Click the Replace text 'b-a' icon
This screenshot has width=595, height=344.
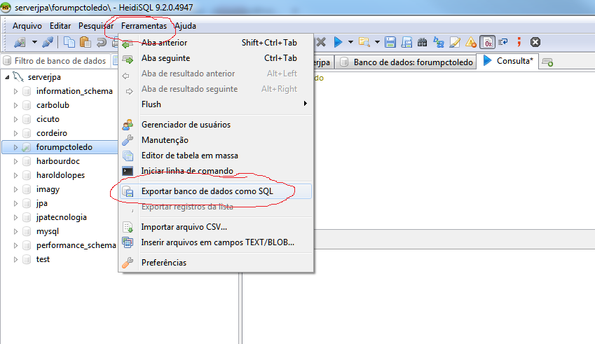(438, 42)
